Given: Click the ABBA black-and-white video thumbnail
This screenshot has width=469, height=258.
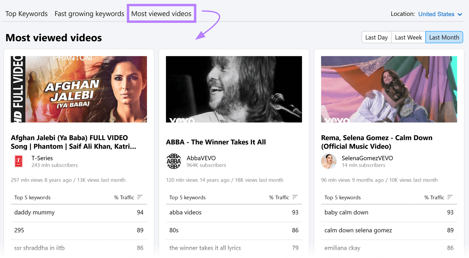Looking at the screenshot, I should coord(234,89).
